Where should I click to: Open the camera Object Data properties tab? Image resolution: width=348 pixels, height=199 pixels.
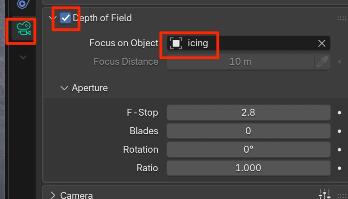click(x=23, y=30)
